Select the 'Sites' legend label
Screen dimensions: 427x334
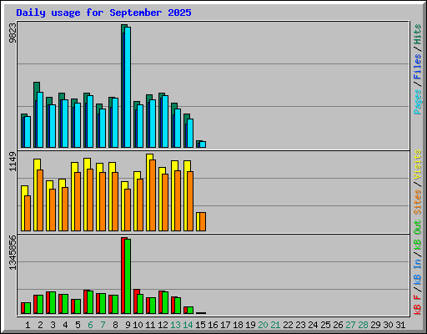418,202
